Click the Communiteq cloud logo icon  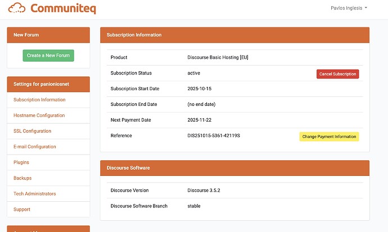point(17,8)
